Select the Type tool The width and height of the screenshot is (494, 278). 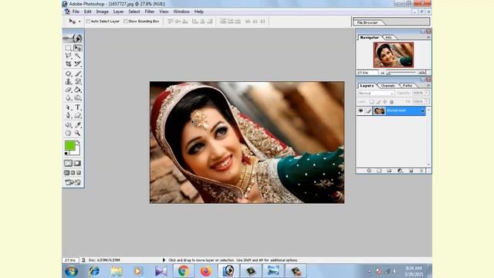pos(77,107)
